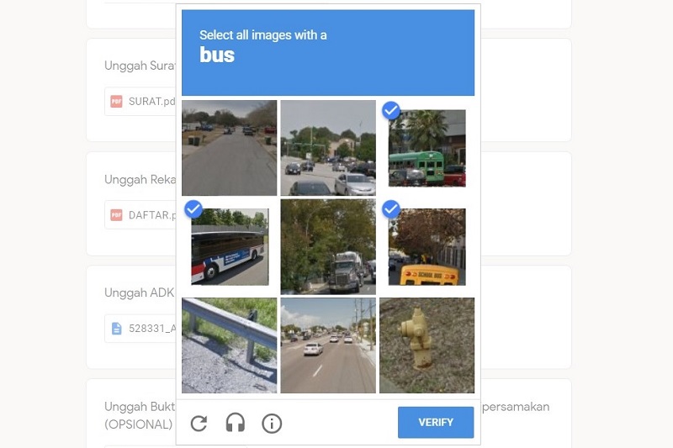The width and height of the screenshot is (673, 448).
Task: Select the highway with white cars tile
Action: pyautogui.click(x=328, y=345)
